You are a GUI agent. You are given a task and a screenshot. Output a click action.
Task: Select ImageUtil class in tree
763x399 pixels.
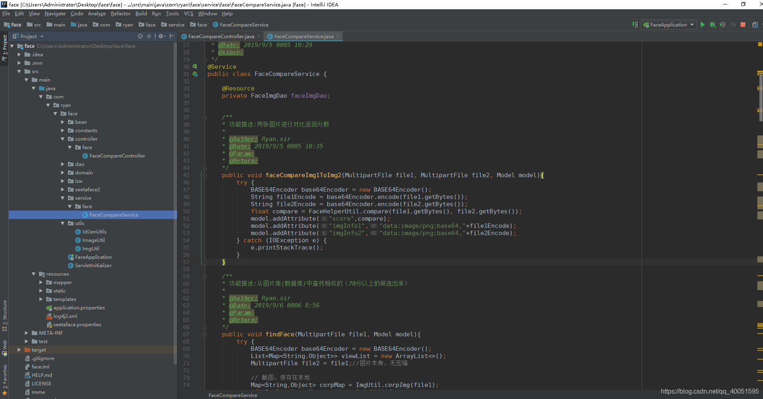click(x=93, y=240)
